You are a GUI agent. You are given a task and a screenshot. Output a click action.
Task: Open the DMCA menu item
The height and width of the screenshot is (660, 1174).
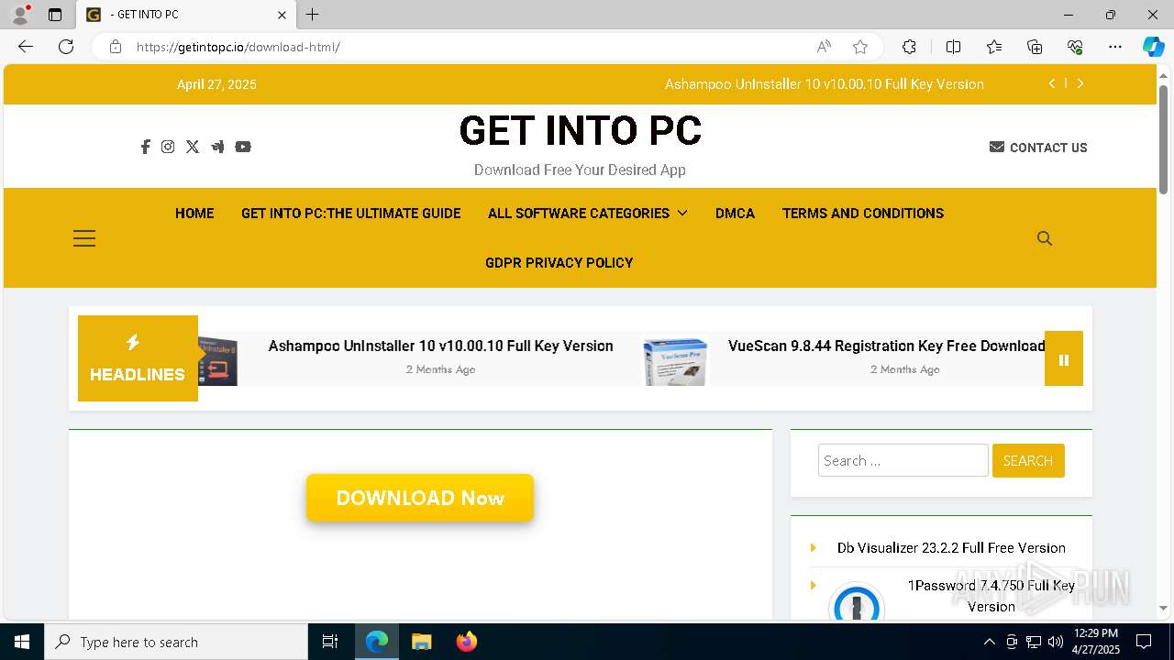(735, 214)
